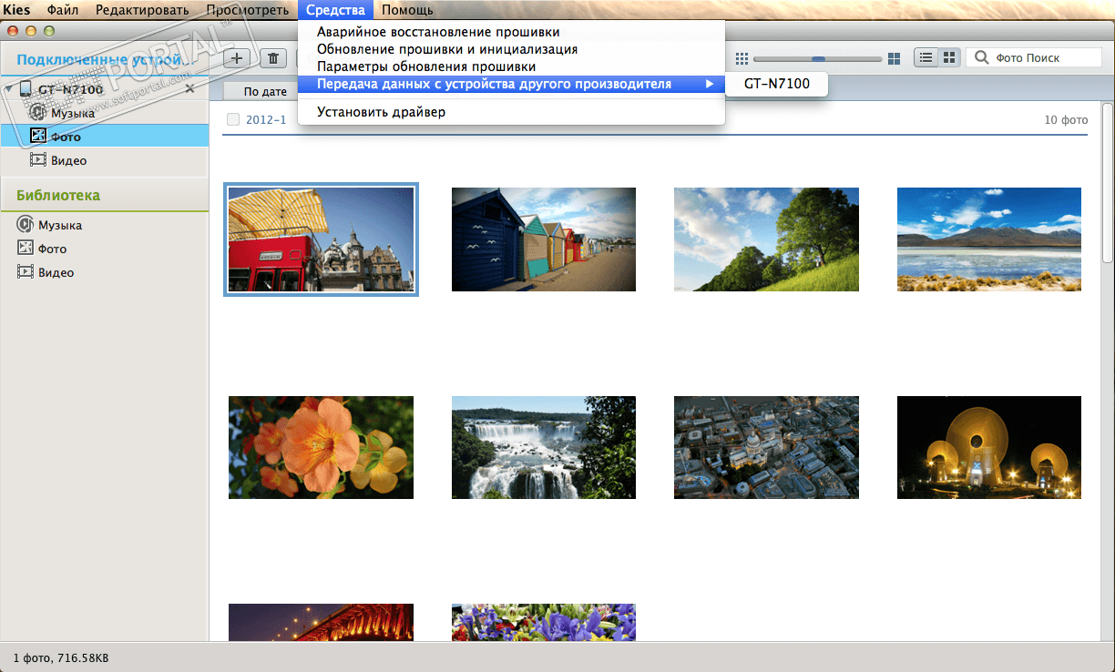Select the По дате sorting tab

click(x=265, y=92)
